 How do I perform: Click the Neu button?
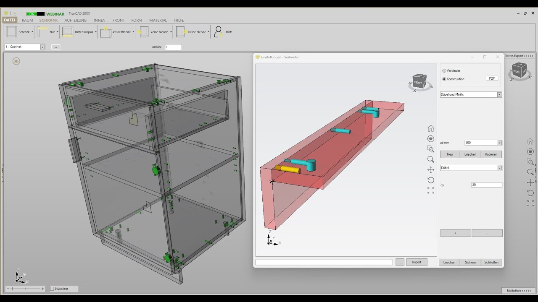(x=450, y=154)
